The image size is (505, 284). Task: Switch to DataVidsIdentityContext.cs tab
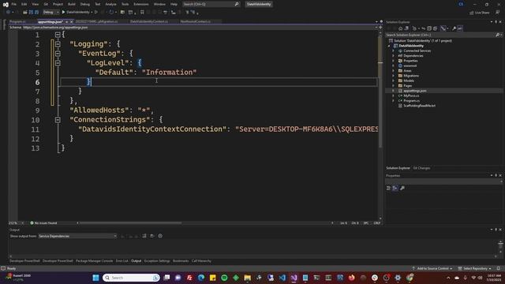(x=149, y=21)
